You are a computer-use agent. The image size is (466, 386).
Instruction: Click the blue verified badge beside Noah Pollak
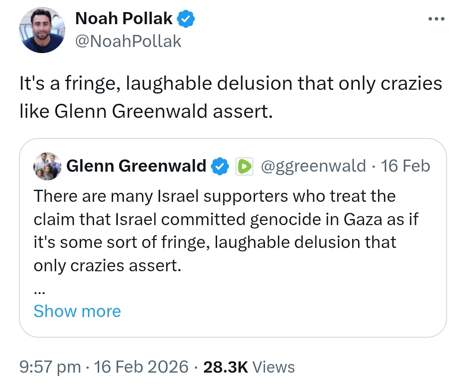click(186, 19)
